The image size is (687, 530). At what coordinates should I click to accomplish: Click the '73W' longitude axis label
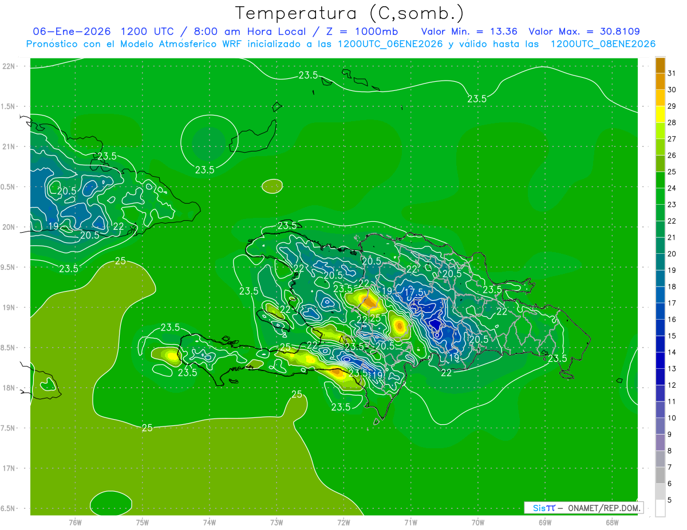coord(277,523)
